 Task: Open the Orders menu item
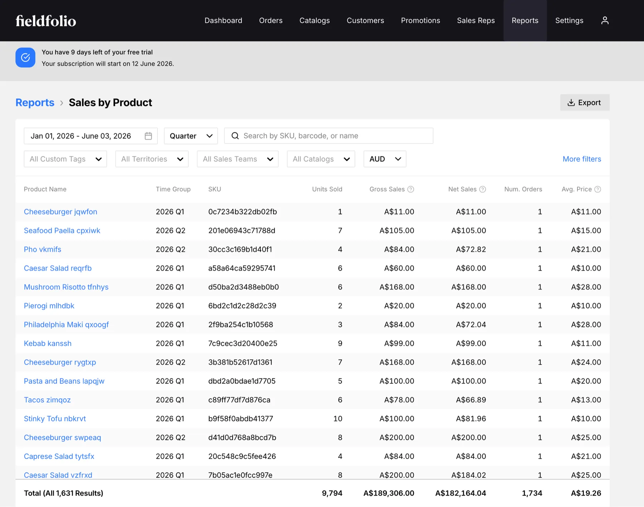click(x=271, y=20)
